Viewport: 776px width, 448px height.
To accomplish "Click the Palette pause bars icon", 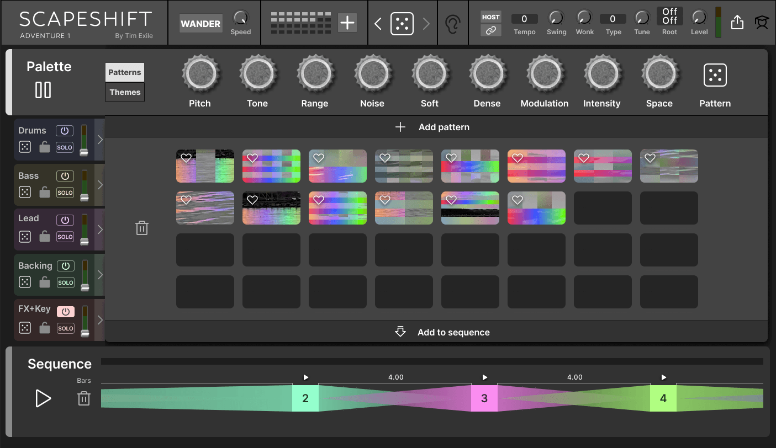I will pos(43,90).
